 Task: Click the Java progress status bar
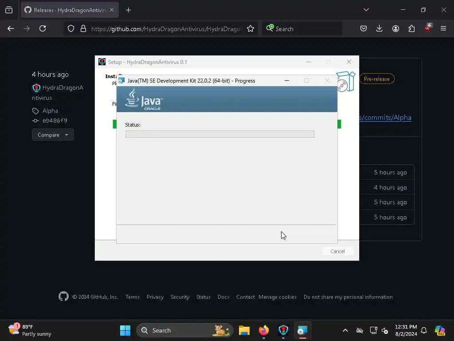tap(220, 134)
